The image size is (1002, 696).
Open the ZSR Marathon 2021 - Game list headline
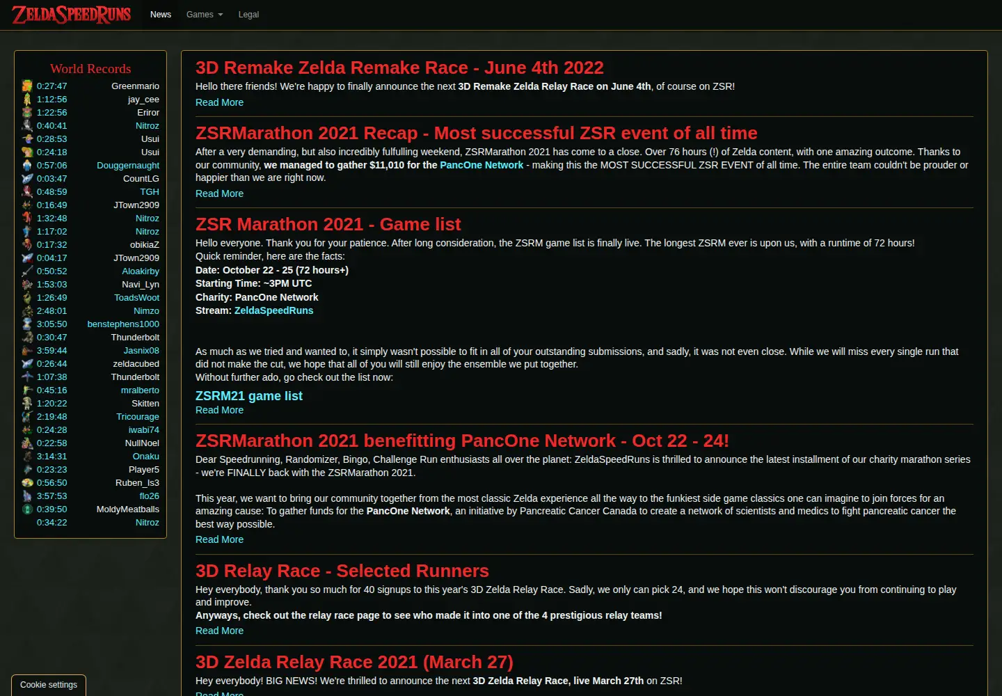coord(328,224)
